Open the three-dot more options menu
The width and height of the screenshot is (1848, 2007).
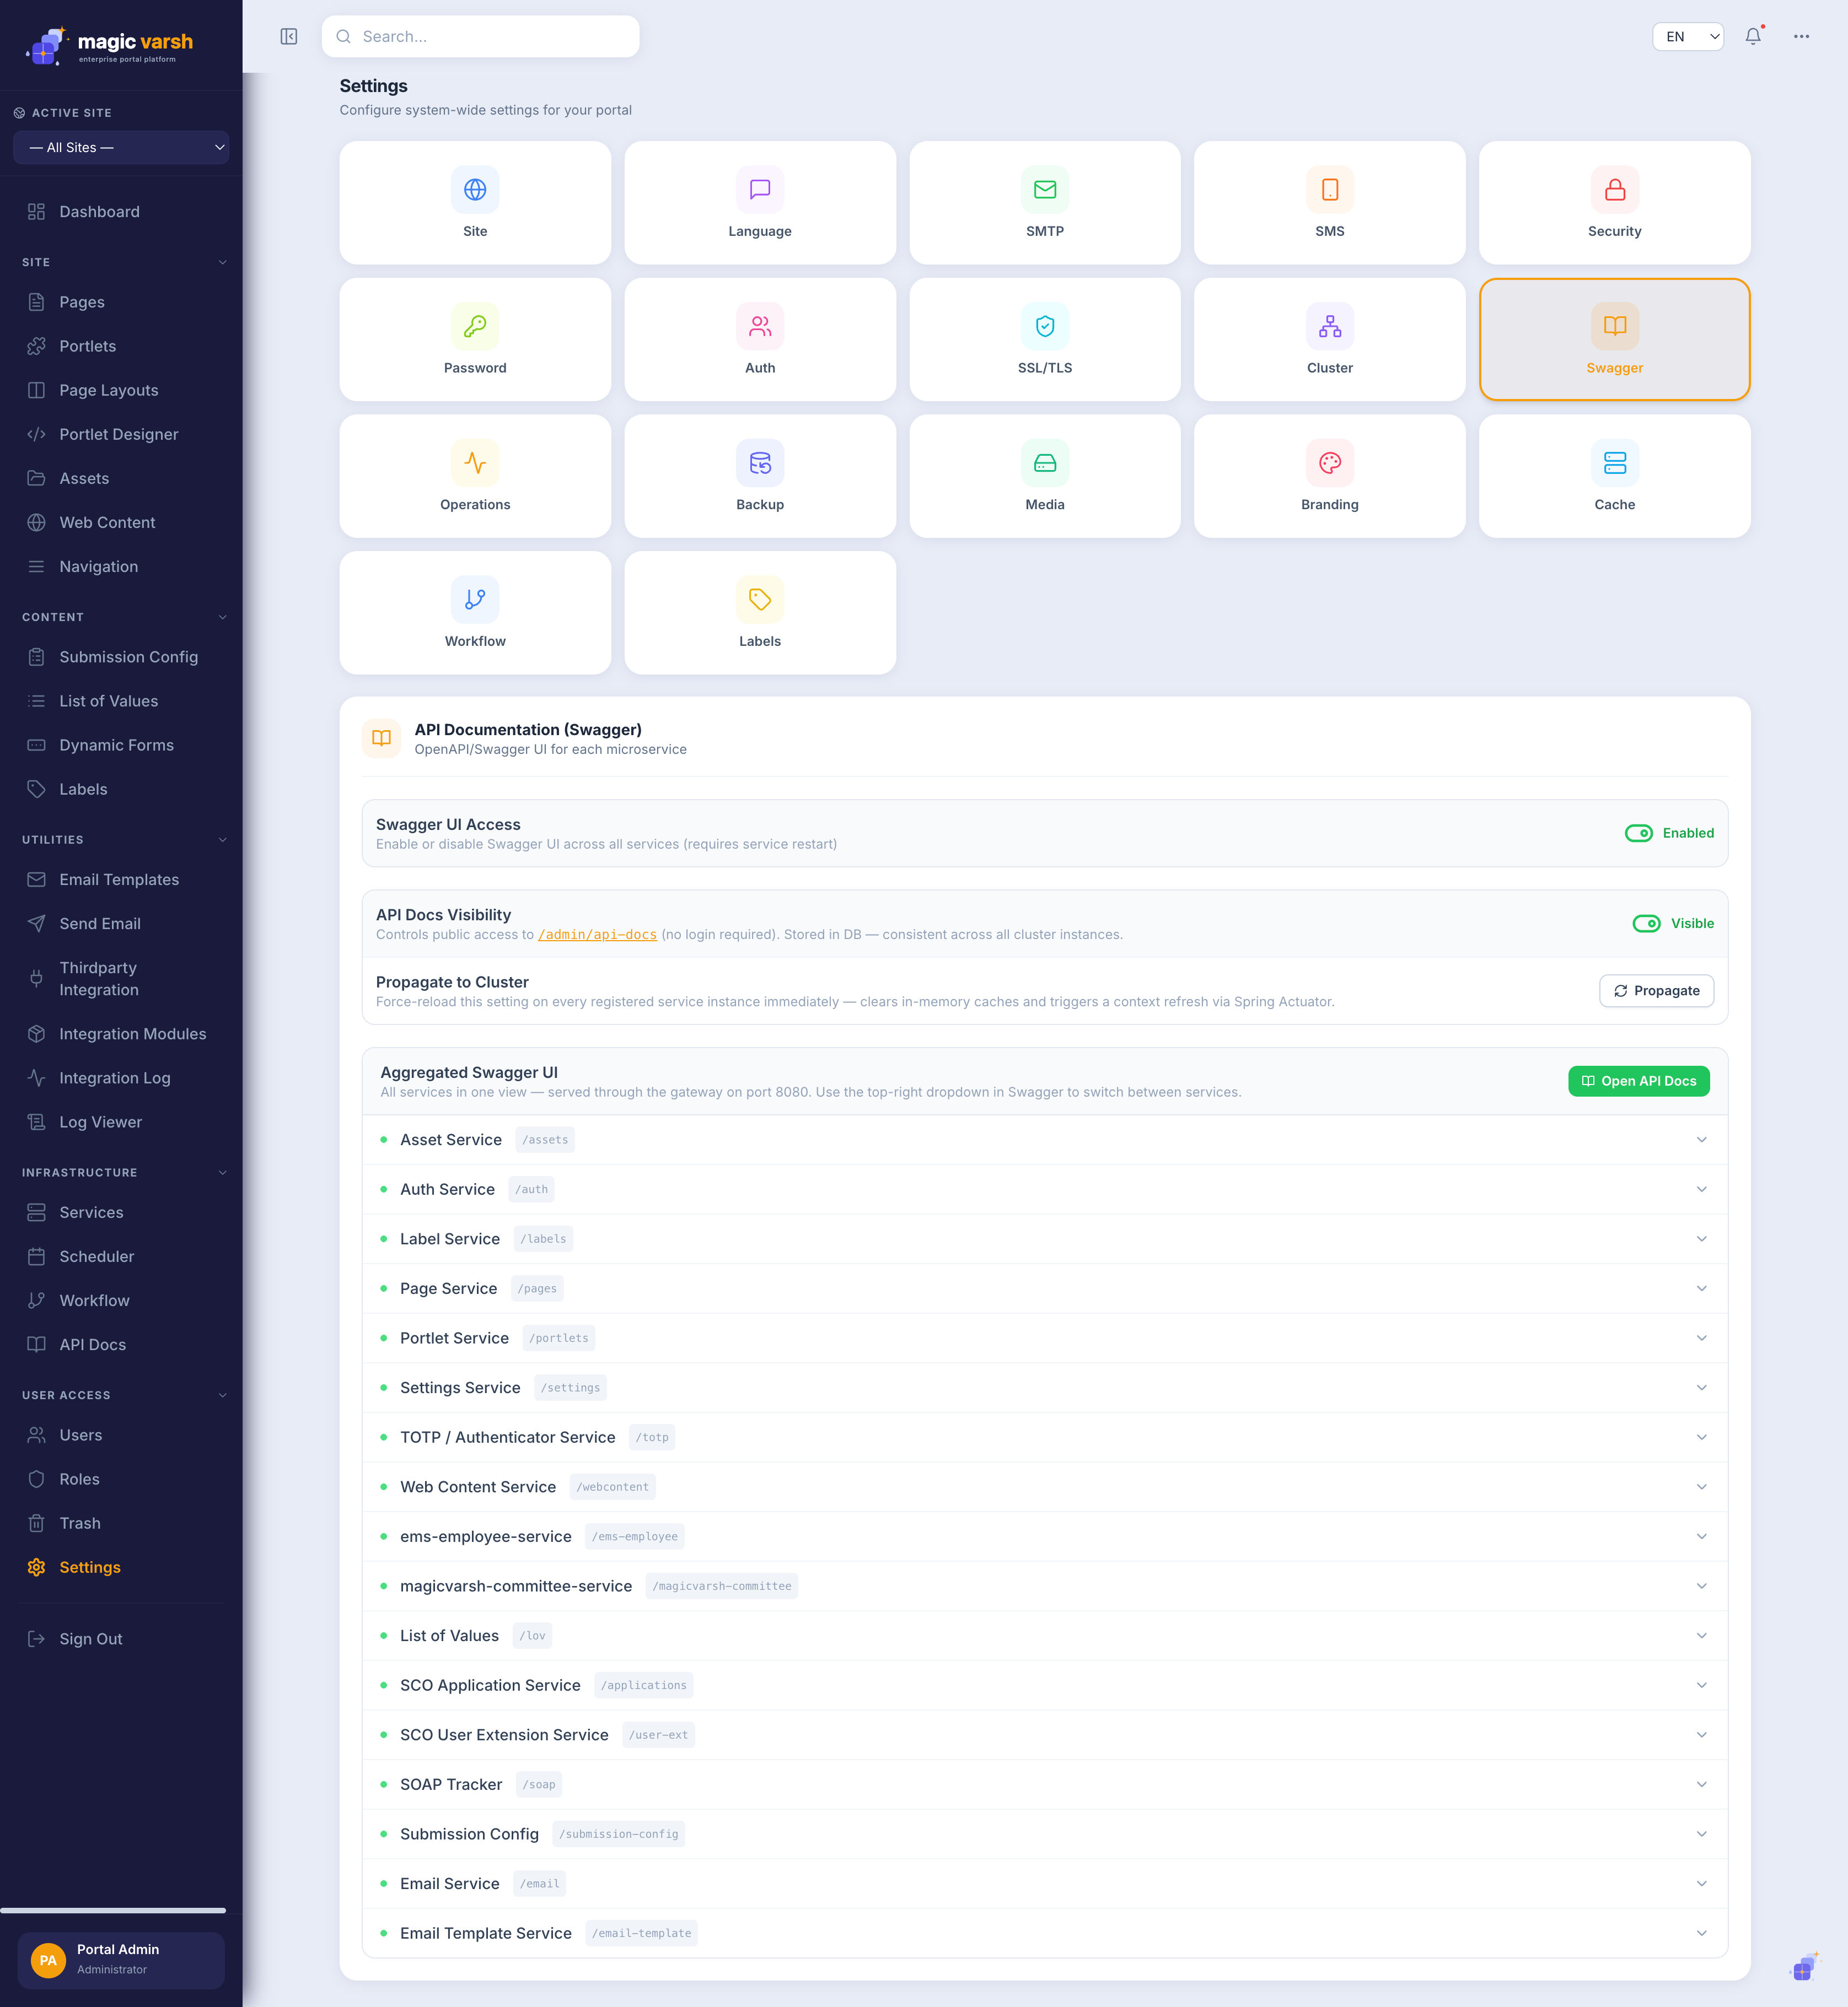(x=1801, y=37)
